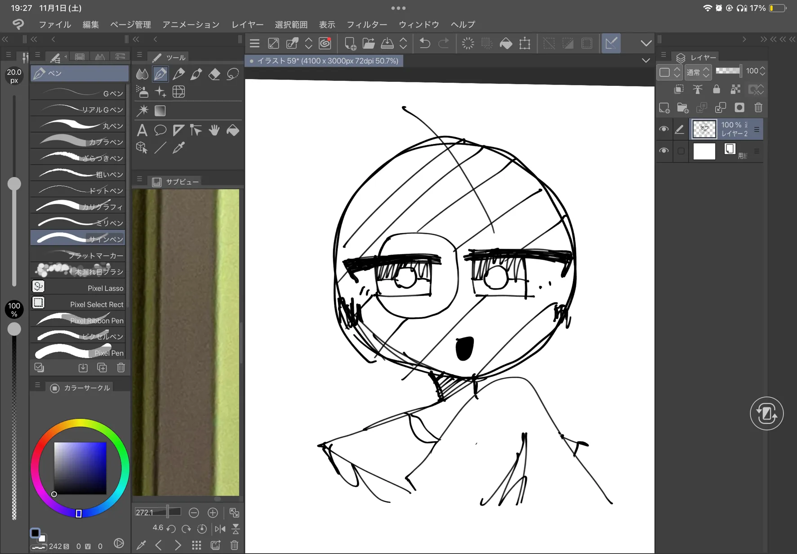Open the ウィンドウ menu

pyautogui.click(x=419, y=25)
